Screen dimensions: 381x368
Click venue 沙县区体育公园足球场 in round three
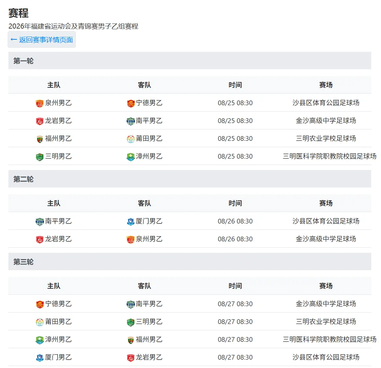(x=326, y=357)
